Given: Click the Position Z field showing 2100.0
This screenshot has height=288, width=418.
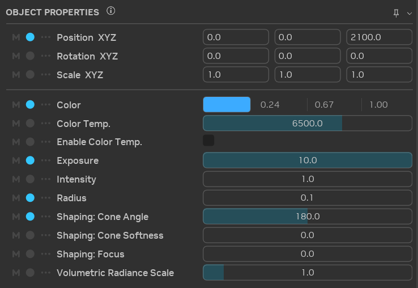Looking at the screenshot, I should [379, 37].
